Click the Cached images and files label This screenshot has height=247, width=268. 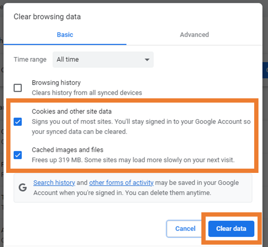coord(68,150)
